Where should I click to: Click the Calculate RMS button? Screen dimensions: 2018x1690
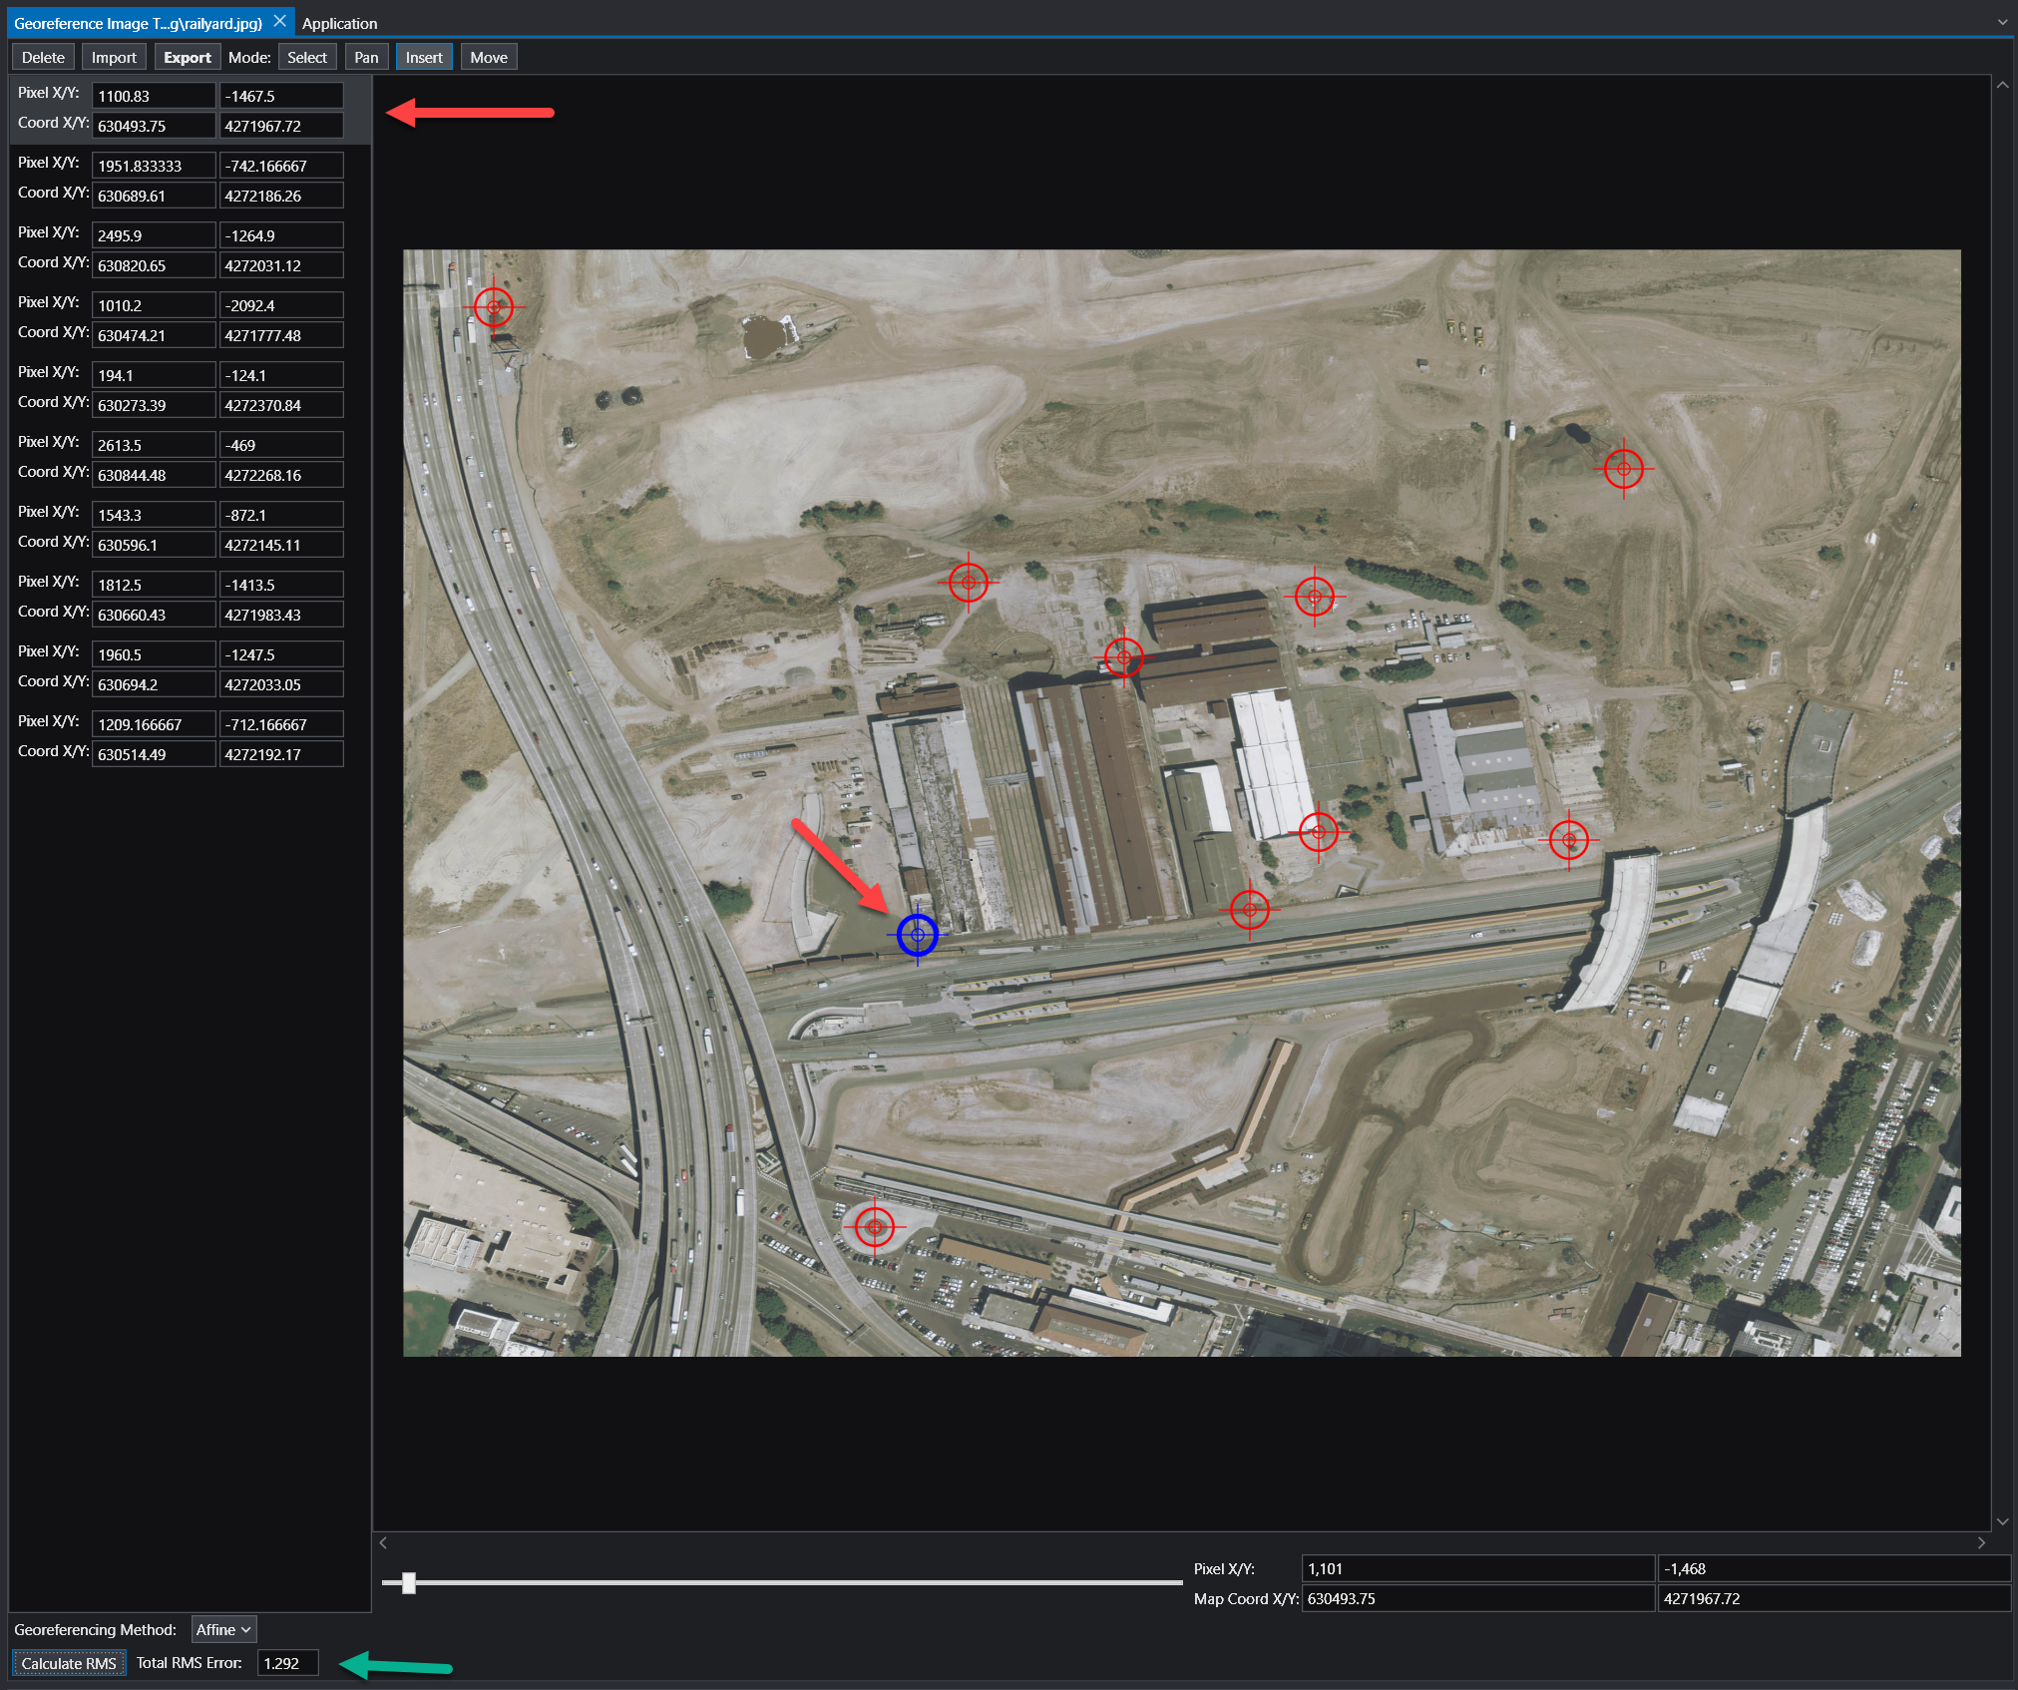[x=69, y=1663]
